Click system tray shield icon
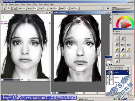 click(119, 99)
